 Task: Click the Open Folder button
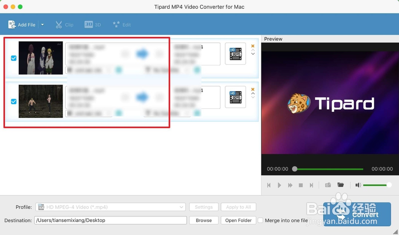pyautogui.click(x=238, y=220)
